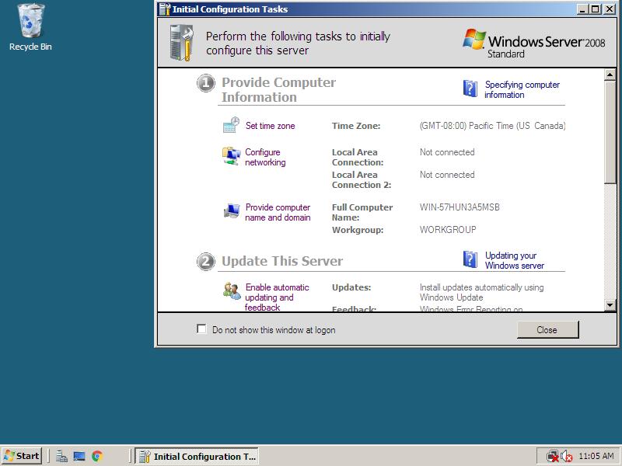Click the help icon beside Updating your Windows server
The height and width of the screenshot is (466, 622).
click(470, 259)
